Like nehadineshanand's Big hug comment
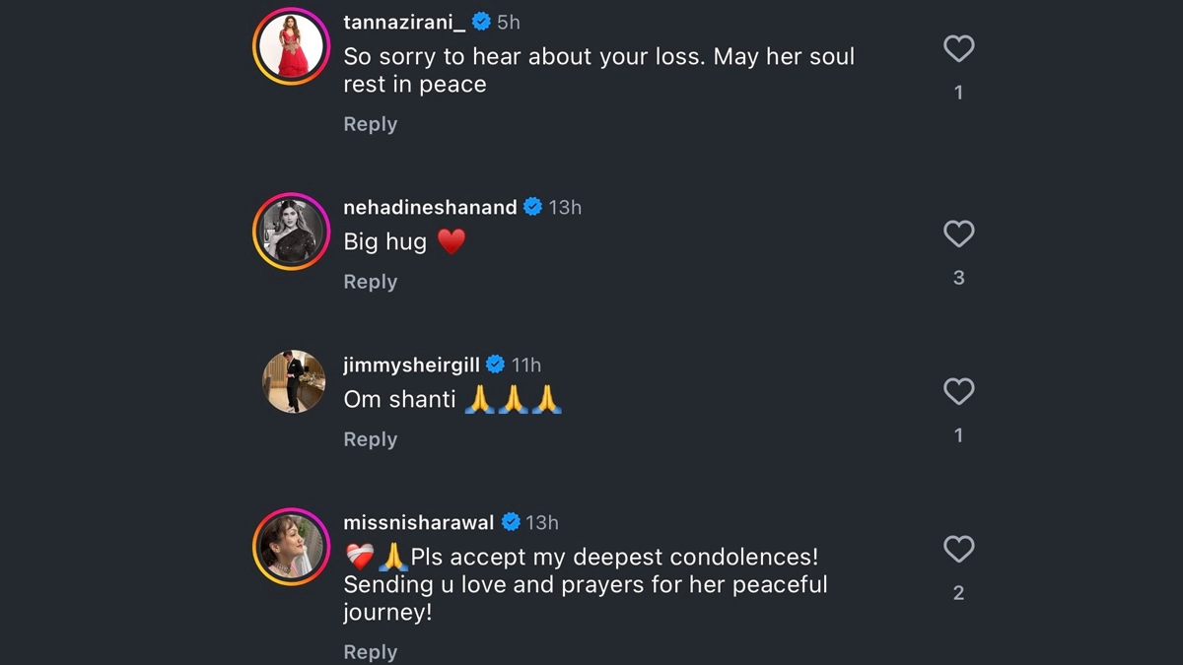Viewport: 1183px width, 665px height. coord(958,234)
